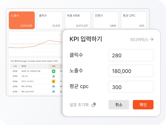Viewport: 166px width, 125px height.
Task: Select the 메타_리타겟팅 campaign name
Action: pos(26,86)
